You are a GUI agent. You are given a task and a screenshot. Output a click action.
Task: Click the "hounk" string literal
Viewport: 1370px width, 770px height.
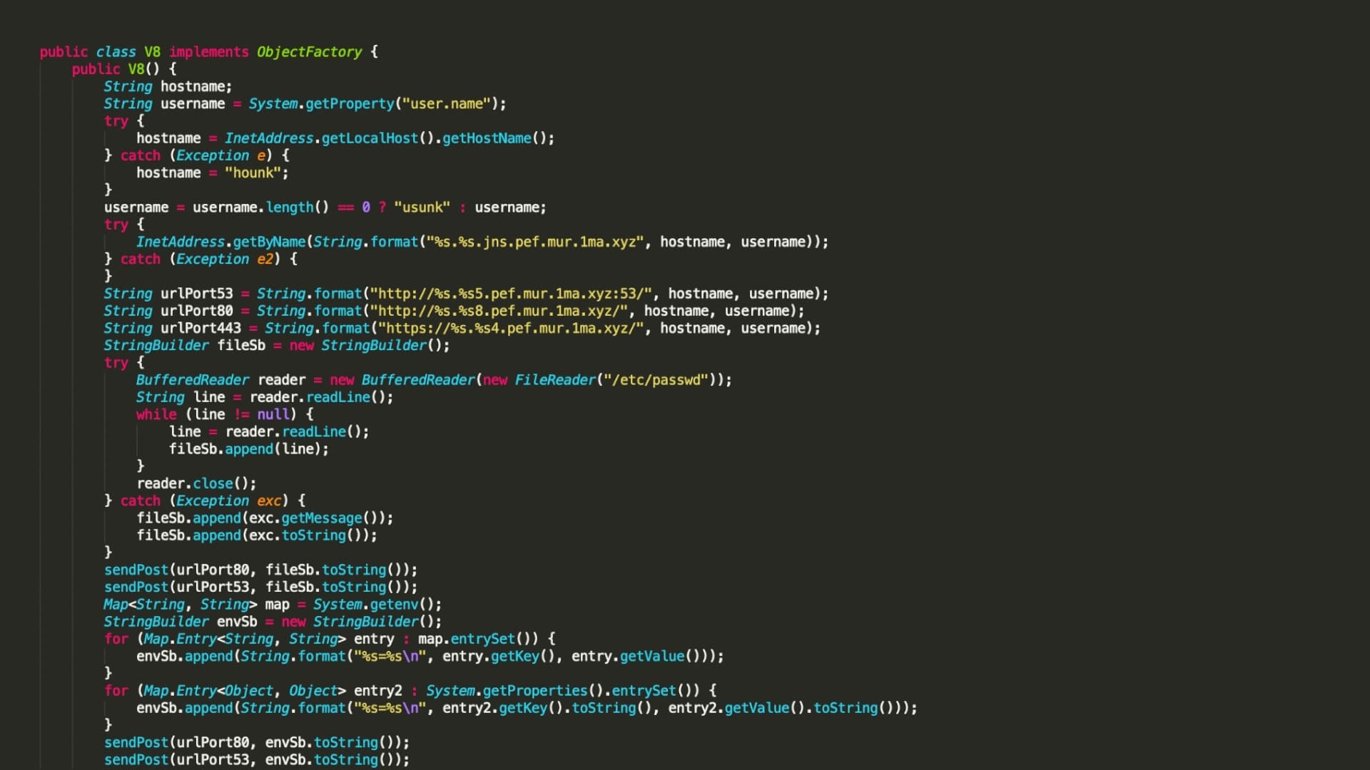point(253,173)
